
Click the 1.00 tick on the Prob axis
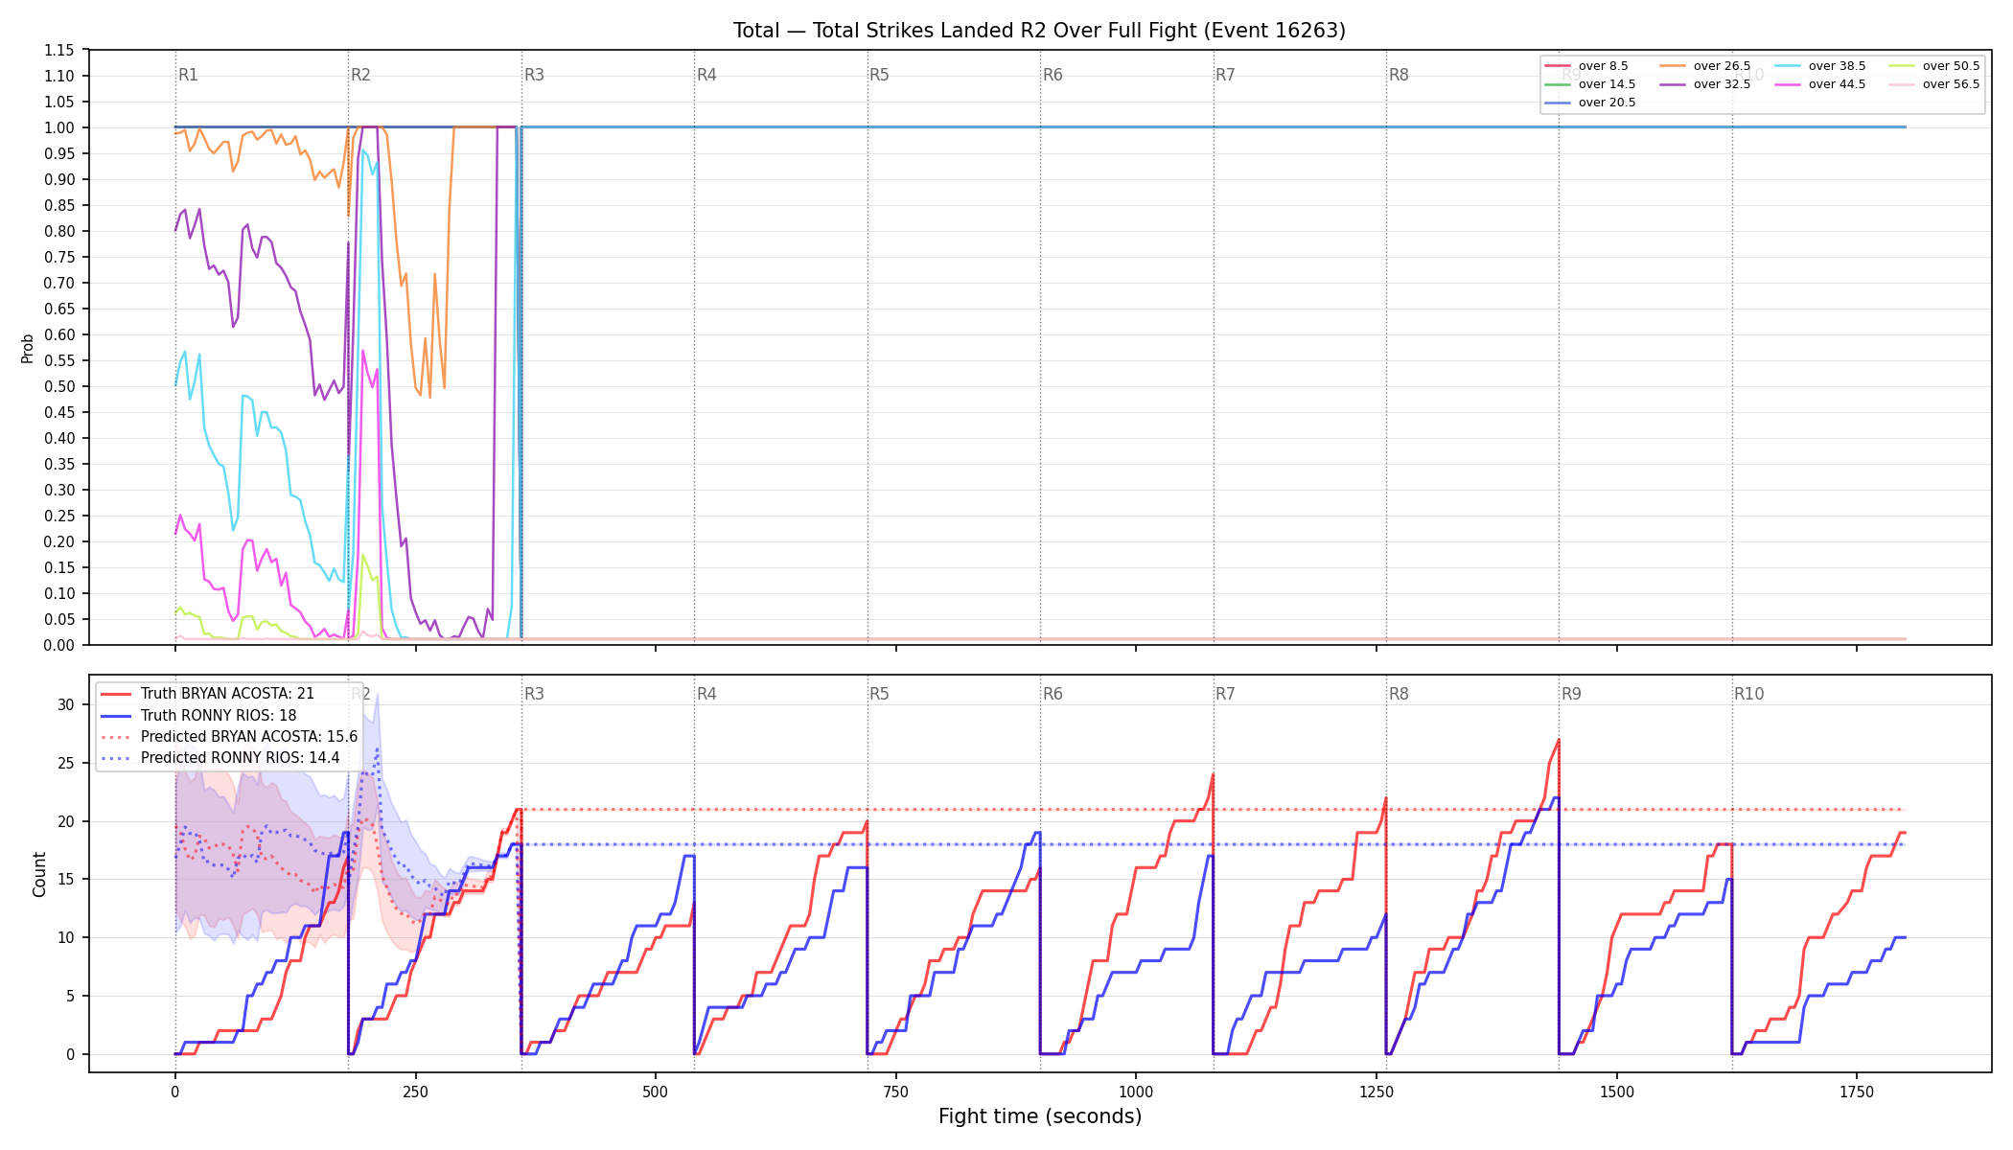59,127
